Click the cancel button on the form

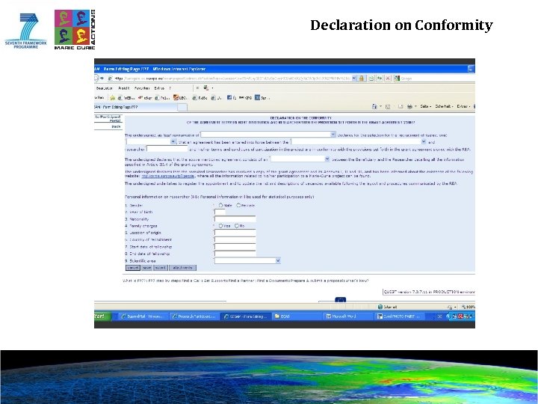click(x=133, y=268)
